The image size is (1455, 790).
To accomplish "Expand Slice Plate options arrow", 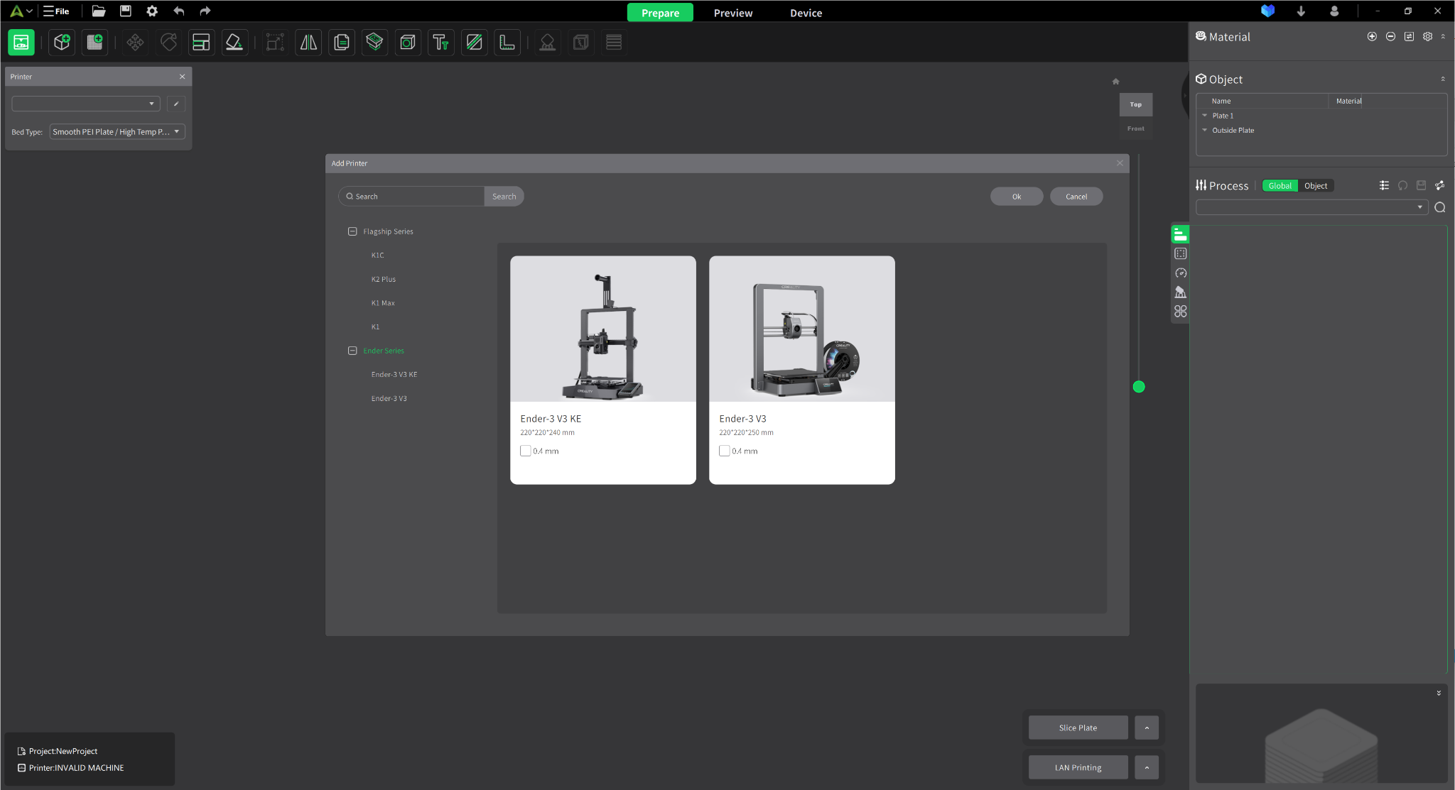I will 1147,728.
